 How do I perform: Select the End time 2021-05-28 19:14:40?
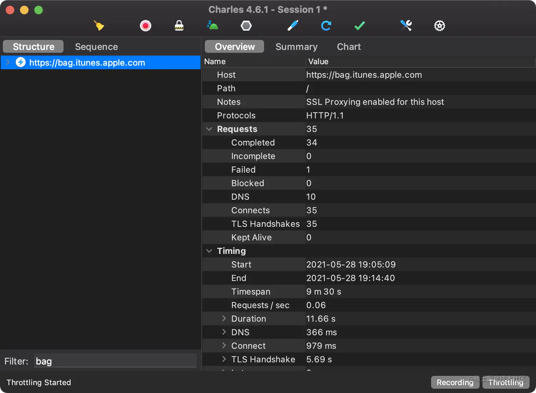(x=350, y=278)
